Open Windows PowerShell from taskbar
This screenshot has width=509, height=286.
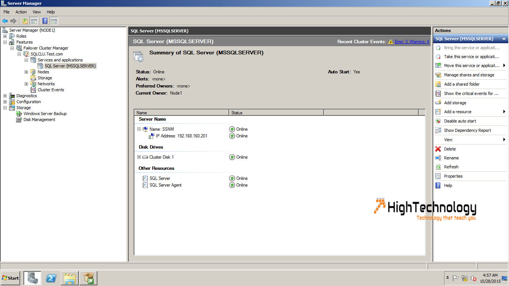pos(51,278)
